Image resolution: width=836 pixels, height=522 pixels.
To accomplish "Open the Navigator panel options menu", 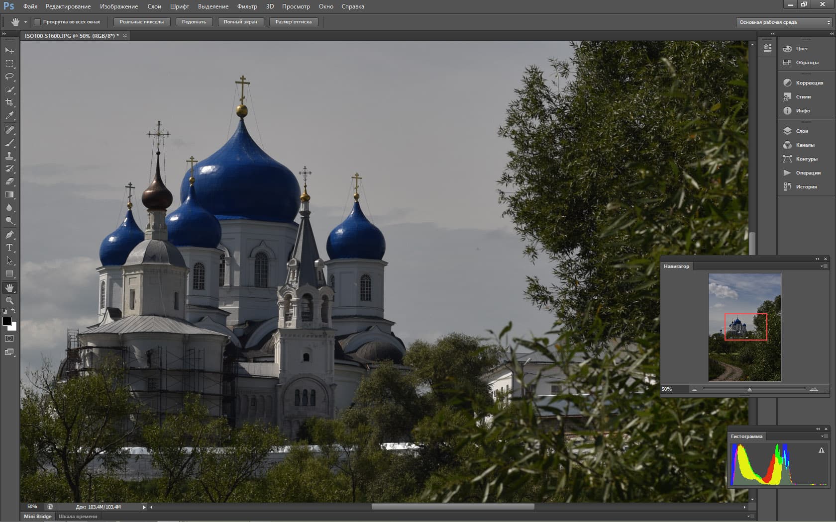I will tap(824, 266).
